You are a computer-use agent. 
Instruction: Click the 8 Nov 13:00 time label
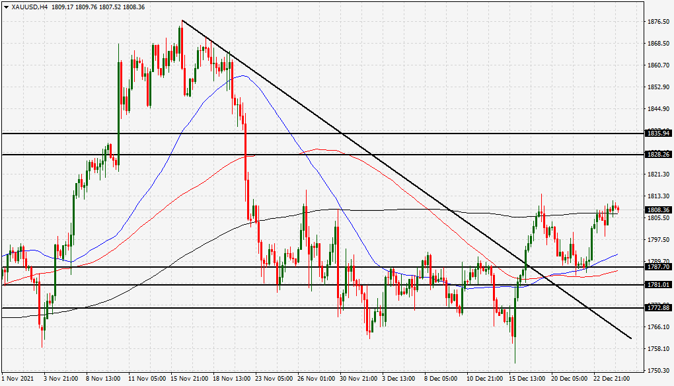click(103, 379)
